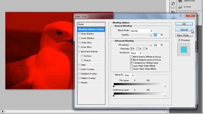203x114 pixels.
Task: Click the document horizontal scrollbar
Action: click(x=85, y=111)
